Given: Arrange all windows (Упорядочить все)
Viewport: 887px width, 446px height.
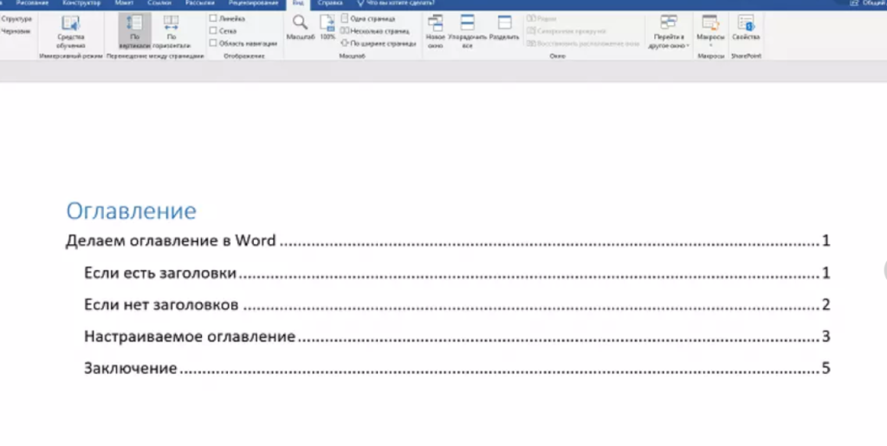Looking at the screenshot, I should [467, 30].
